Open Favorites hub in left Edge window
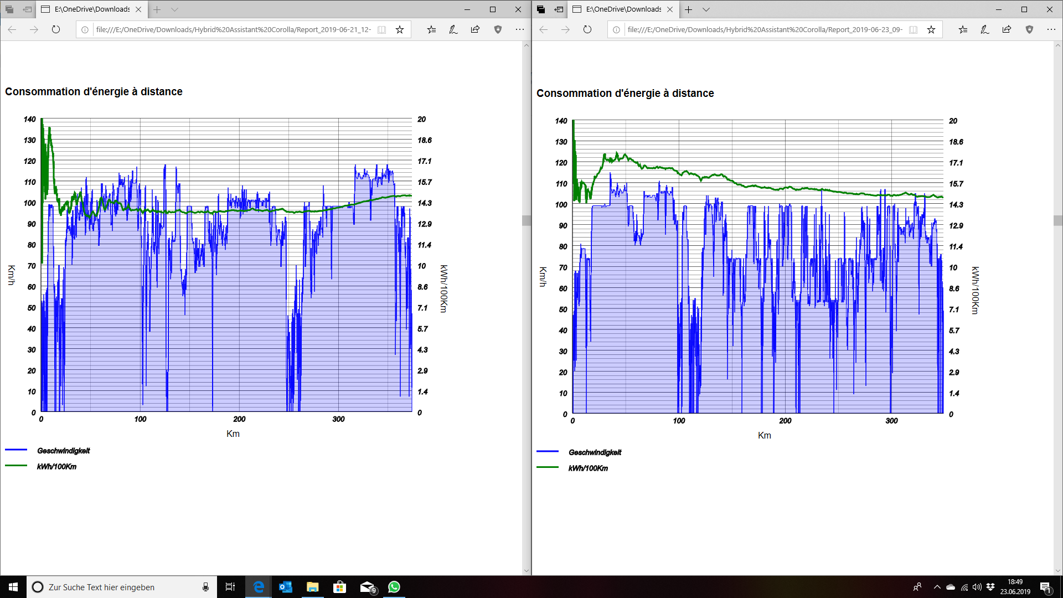This screenshot has width=1063, height=598. tap(432, 30)
